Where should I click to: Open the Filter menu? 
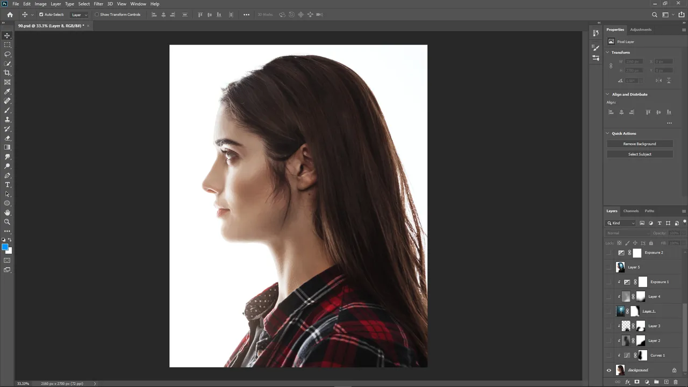(x=98, y=4)
